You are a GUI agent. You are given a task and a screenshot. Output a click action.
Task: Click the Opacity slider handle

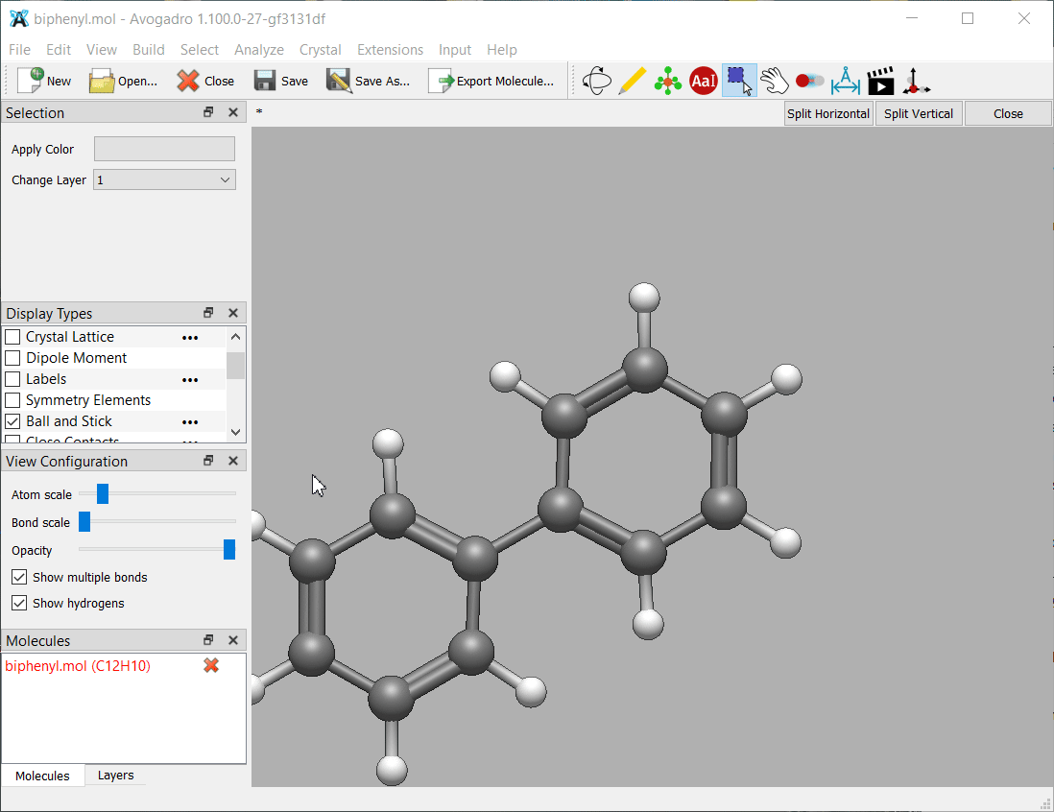(229, 549)
